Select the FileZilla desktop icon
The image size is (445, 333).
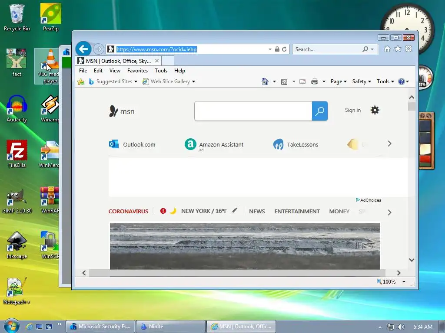17,154
